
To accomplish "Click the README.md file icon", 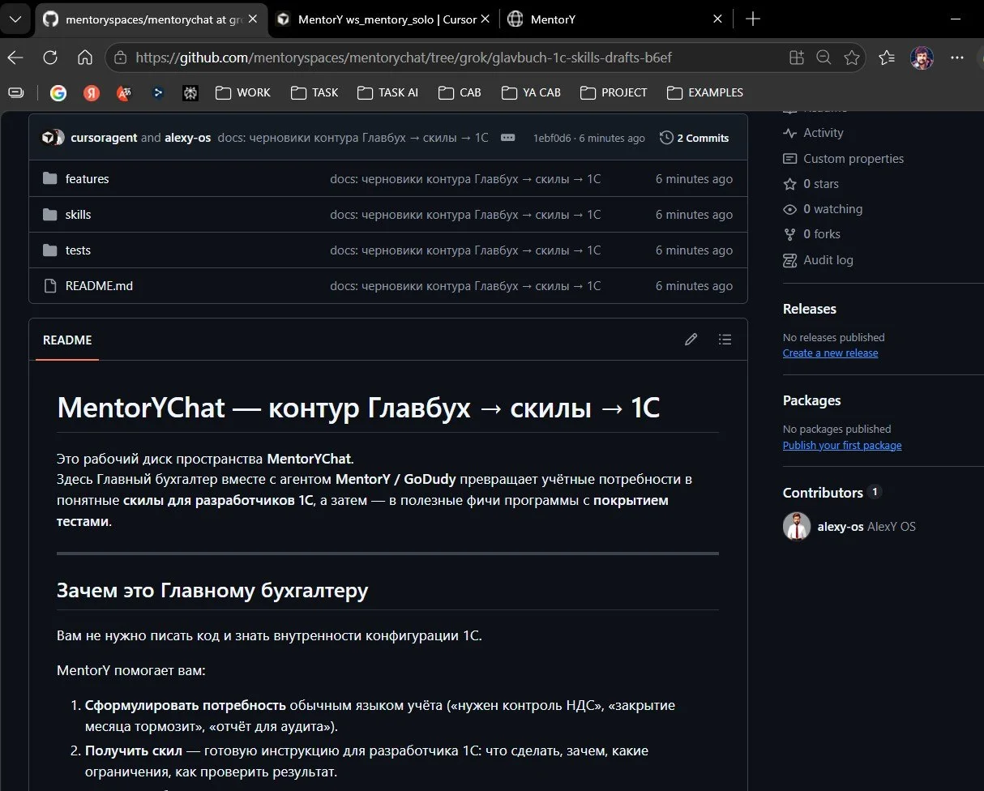I will click(49, 286).
